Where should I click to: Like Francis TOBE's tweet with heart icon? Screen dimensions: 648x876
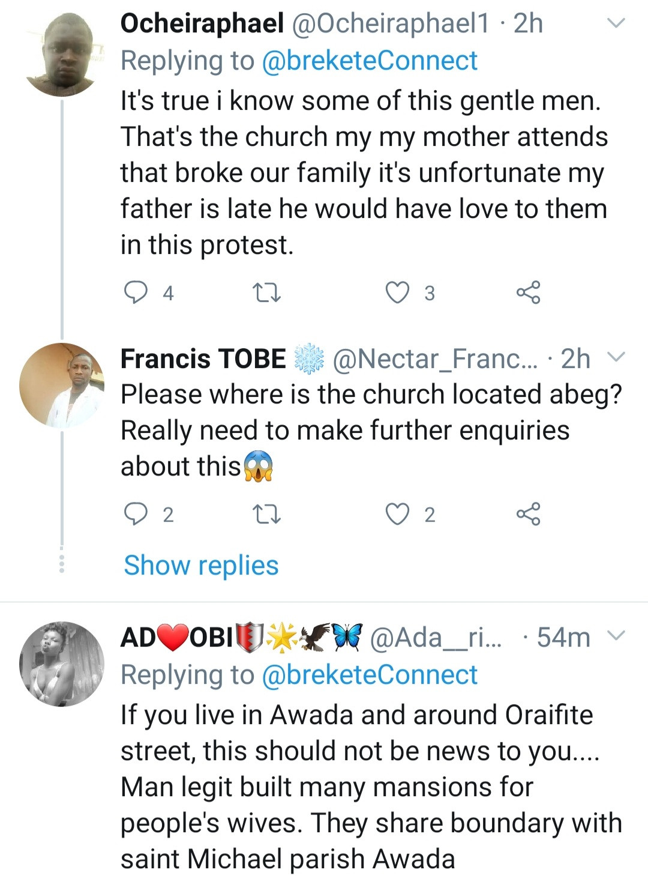point(397,514)
